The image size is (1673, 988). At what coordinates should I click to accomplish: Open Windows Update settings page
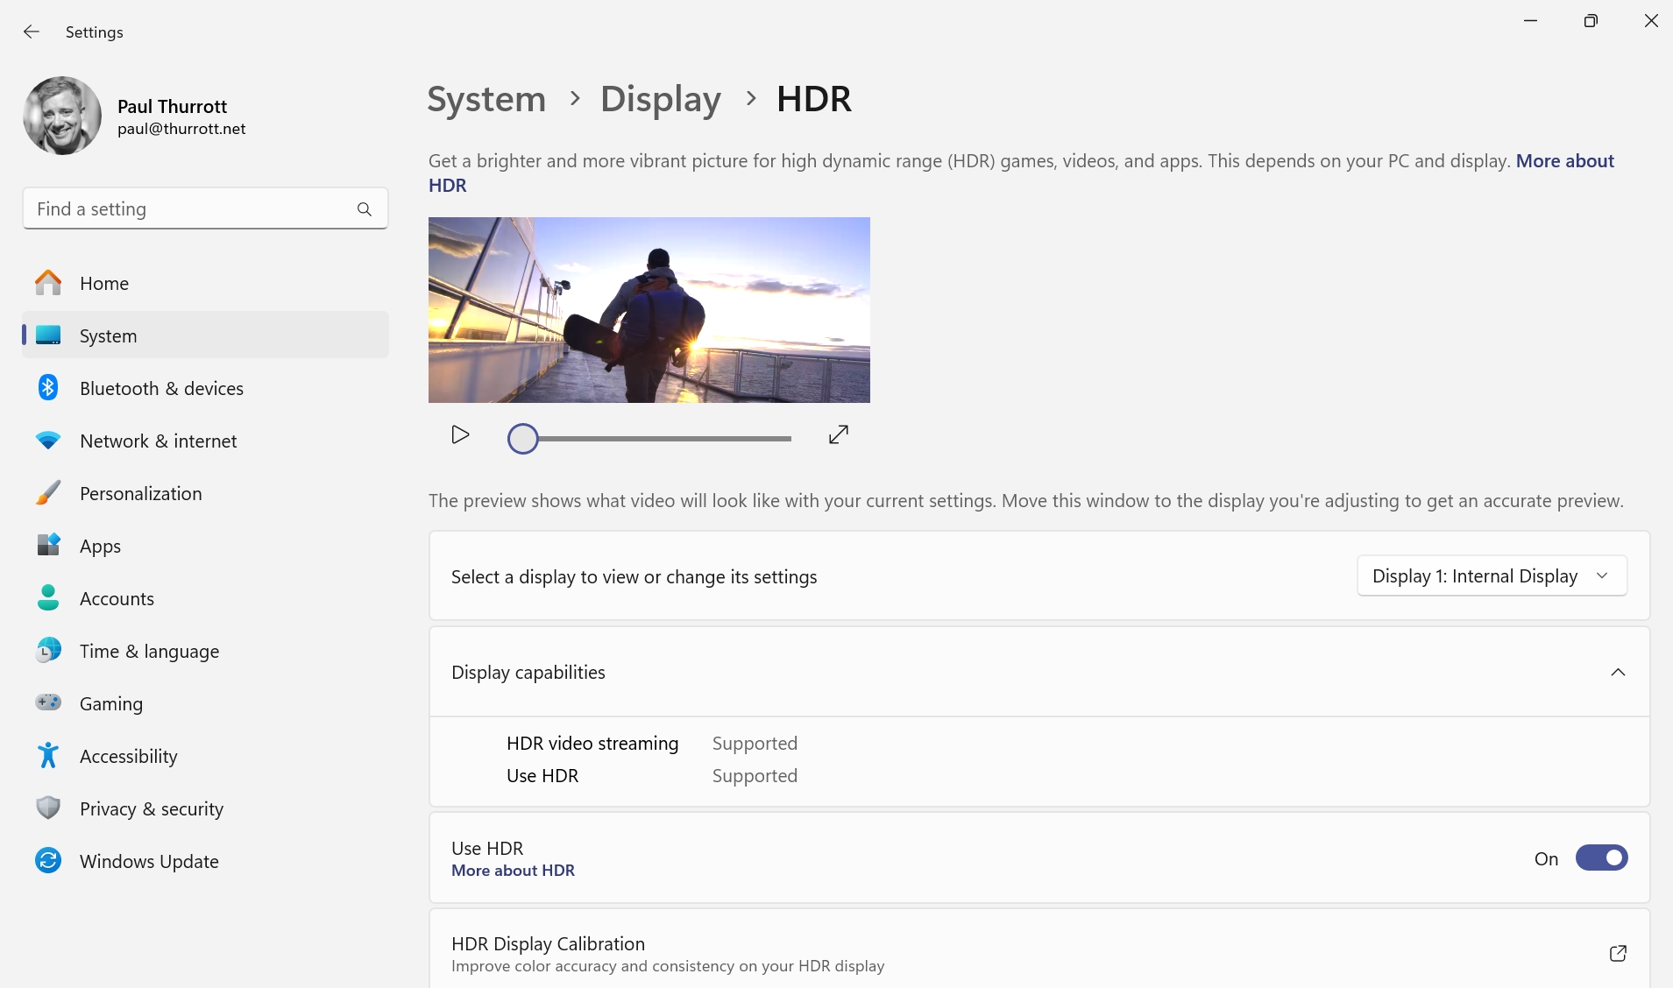(149, 862)
